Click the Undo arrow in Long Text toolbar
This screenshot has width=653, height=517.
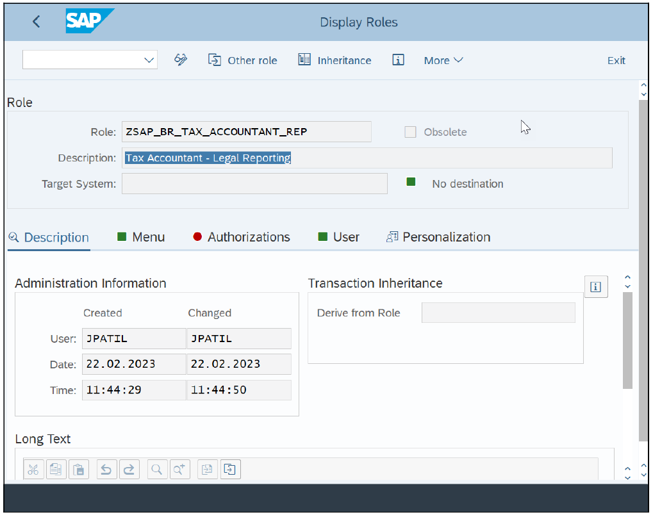(106, 470)
